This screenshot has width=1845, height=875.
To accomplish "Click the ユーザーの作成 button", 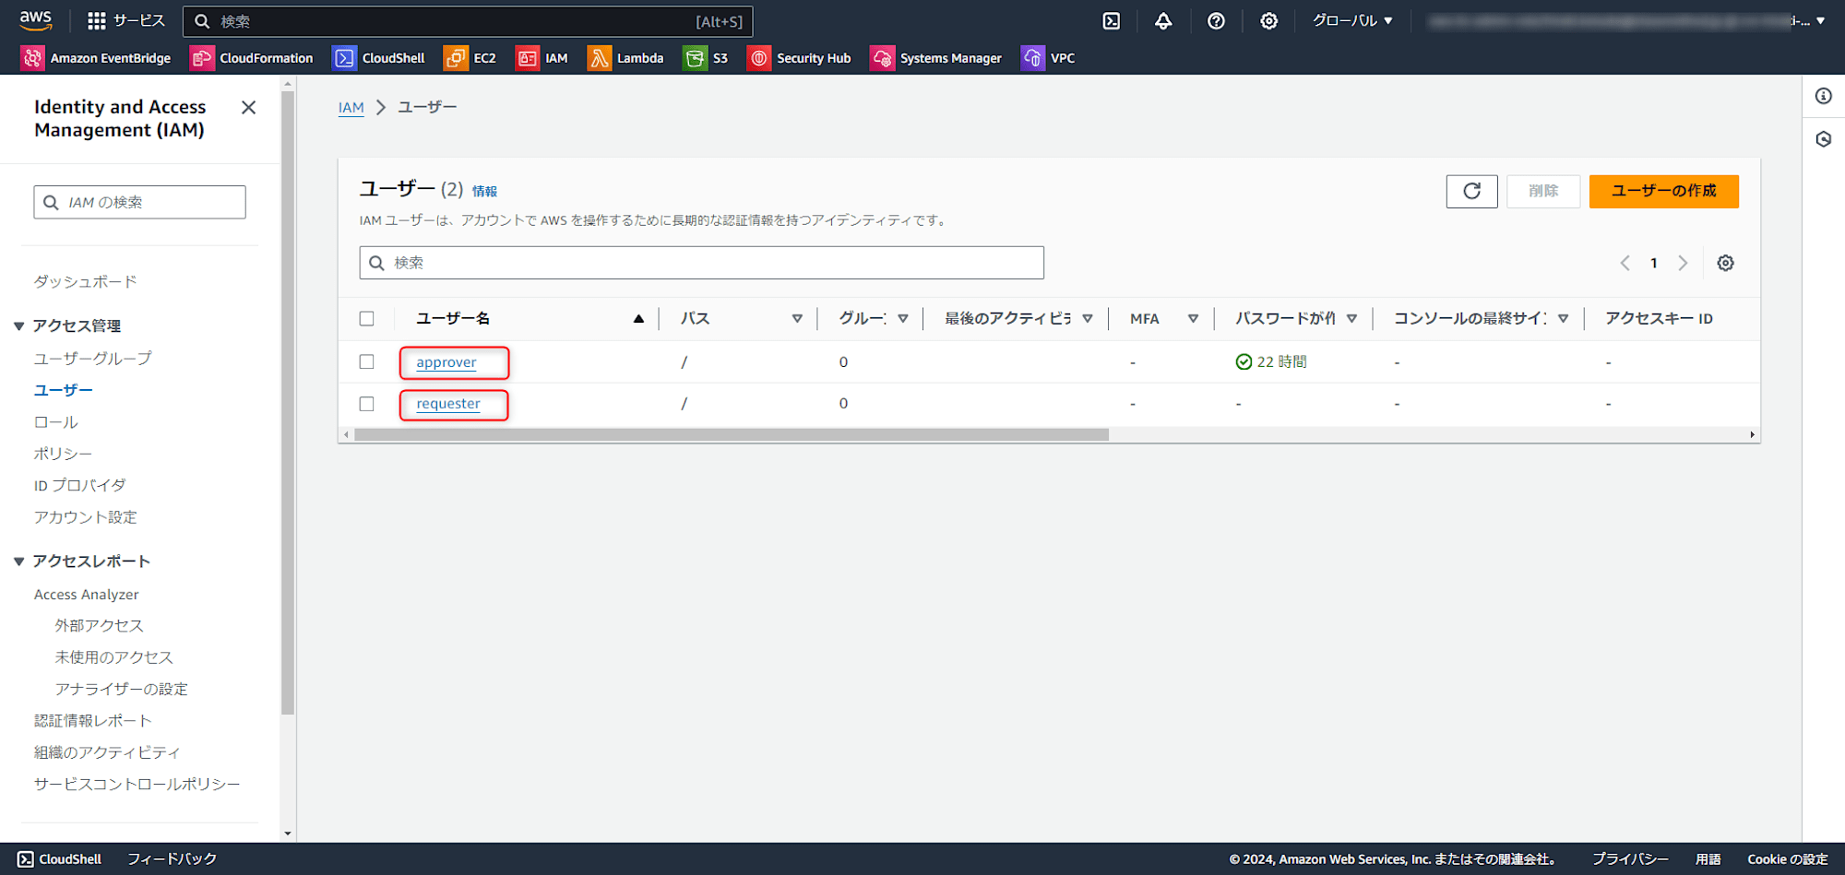I will (x=1663, y=191).
